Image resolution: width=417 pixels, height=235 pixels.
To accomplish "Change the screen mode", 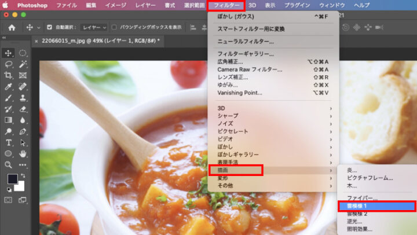I will tap(23, 200).
